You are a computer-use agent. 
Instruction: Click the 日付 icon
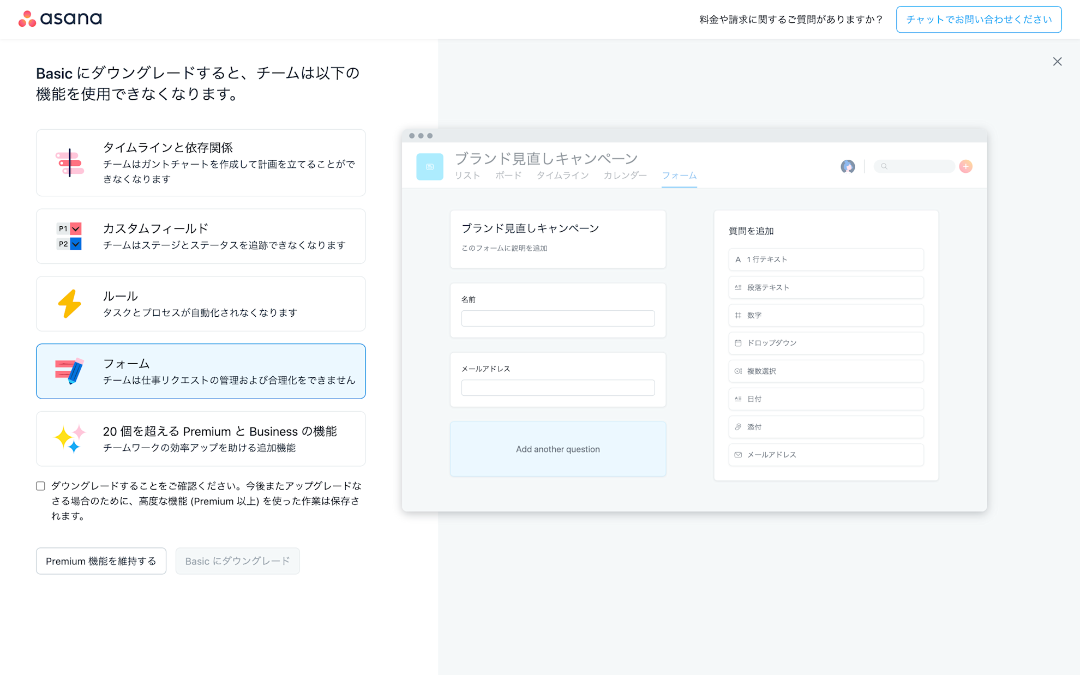coord(738,399)
